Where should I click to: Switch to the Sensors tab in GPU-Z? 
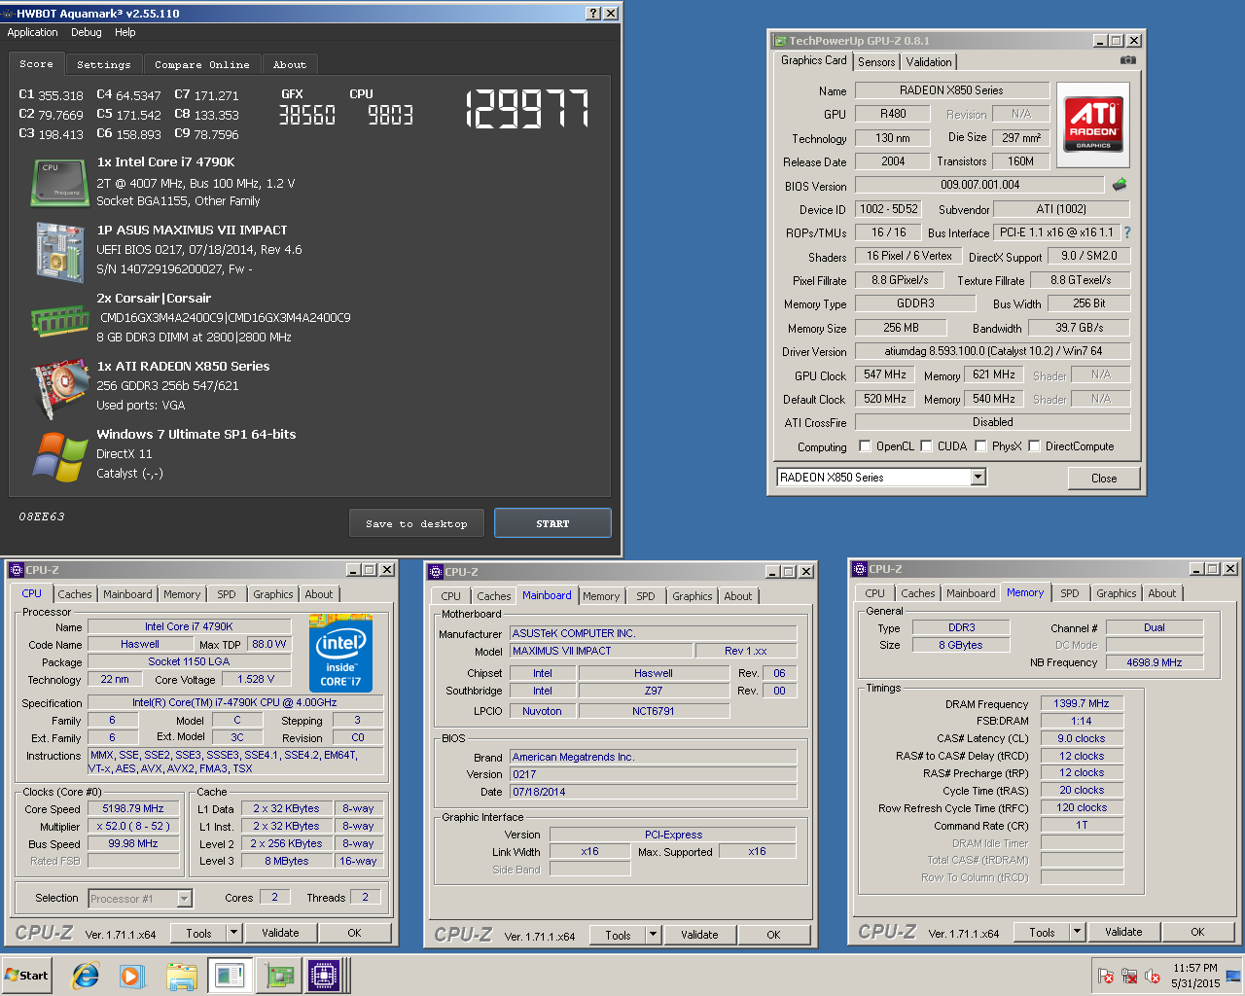click(x=876, y=62)
